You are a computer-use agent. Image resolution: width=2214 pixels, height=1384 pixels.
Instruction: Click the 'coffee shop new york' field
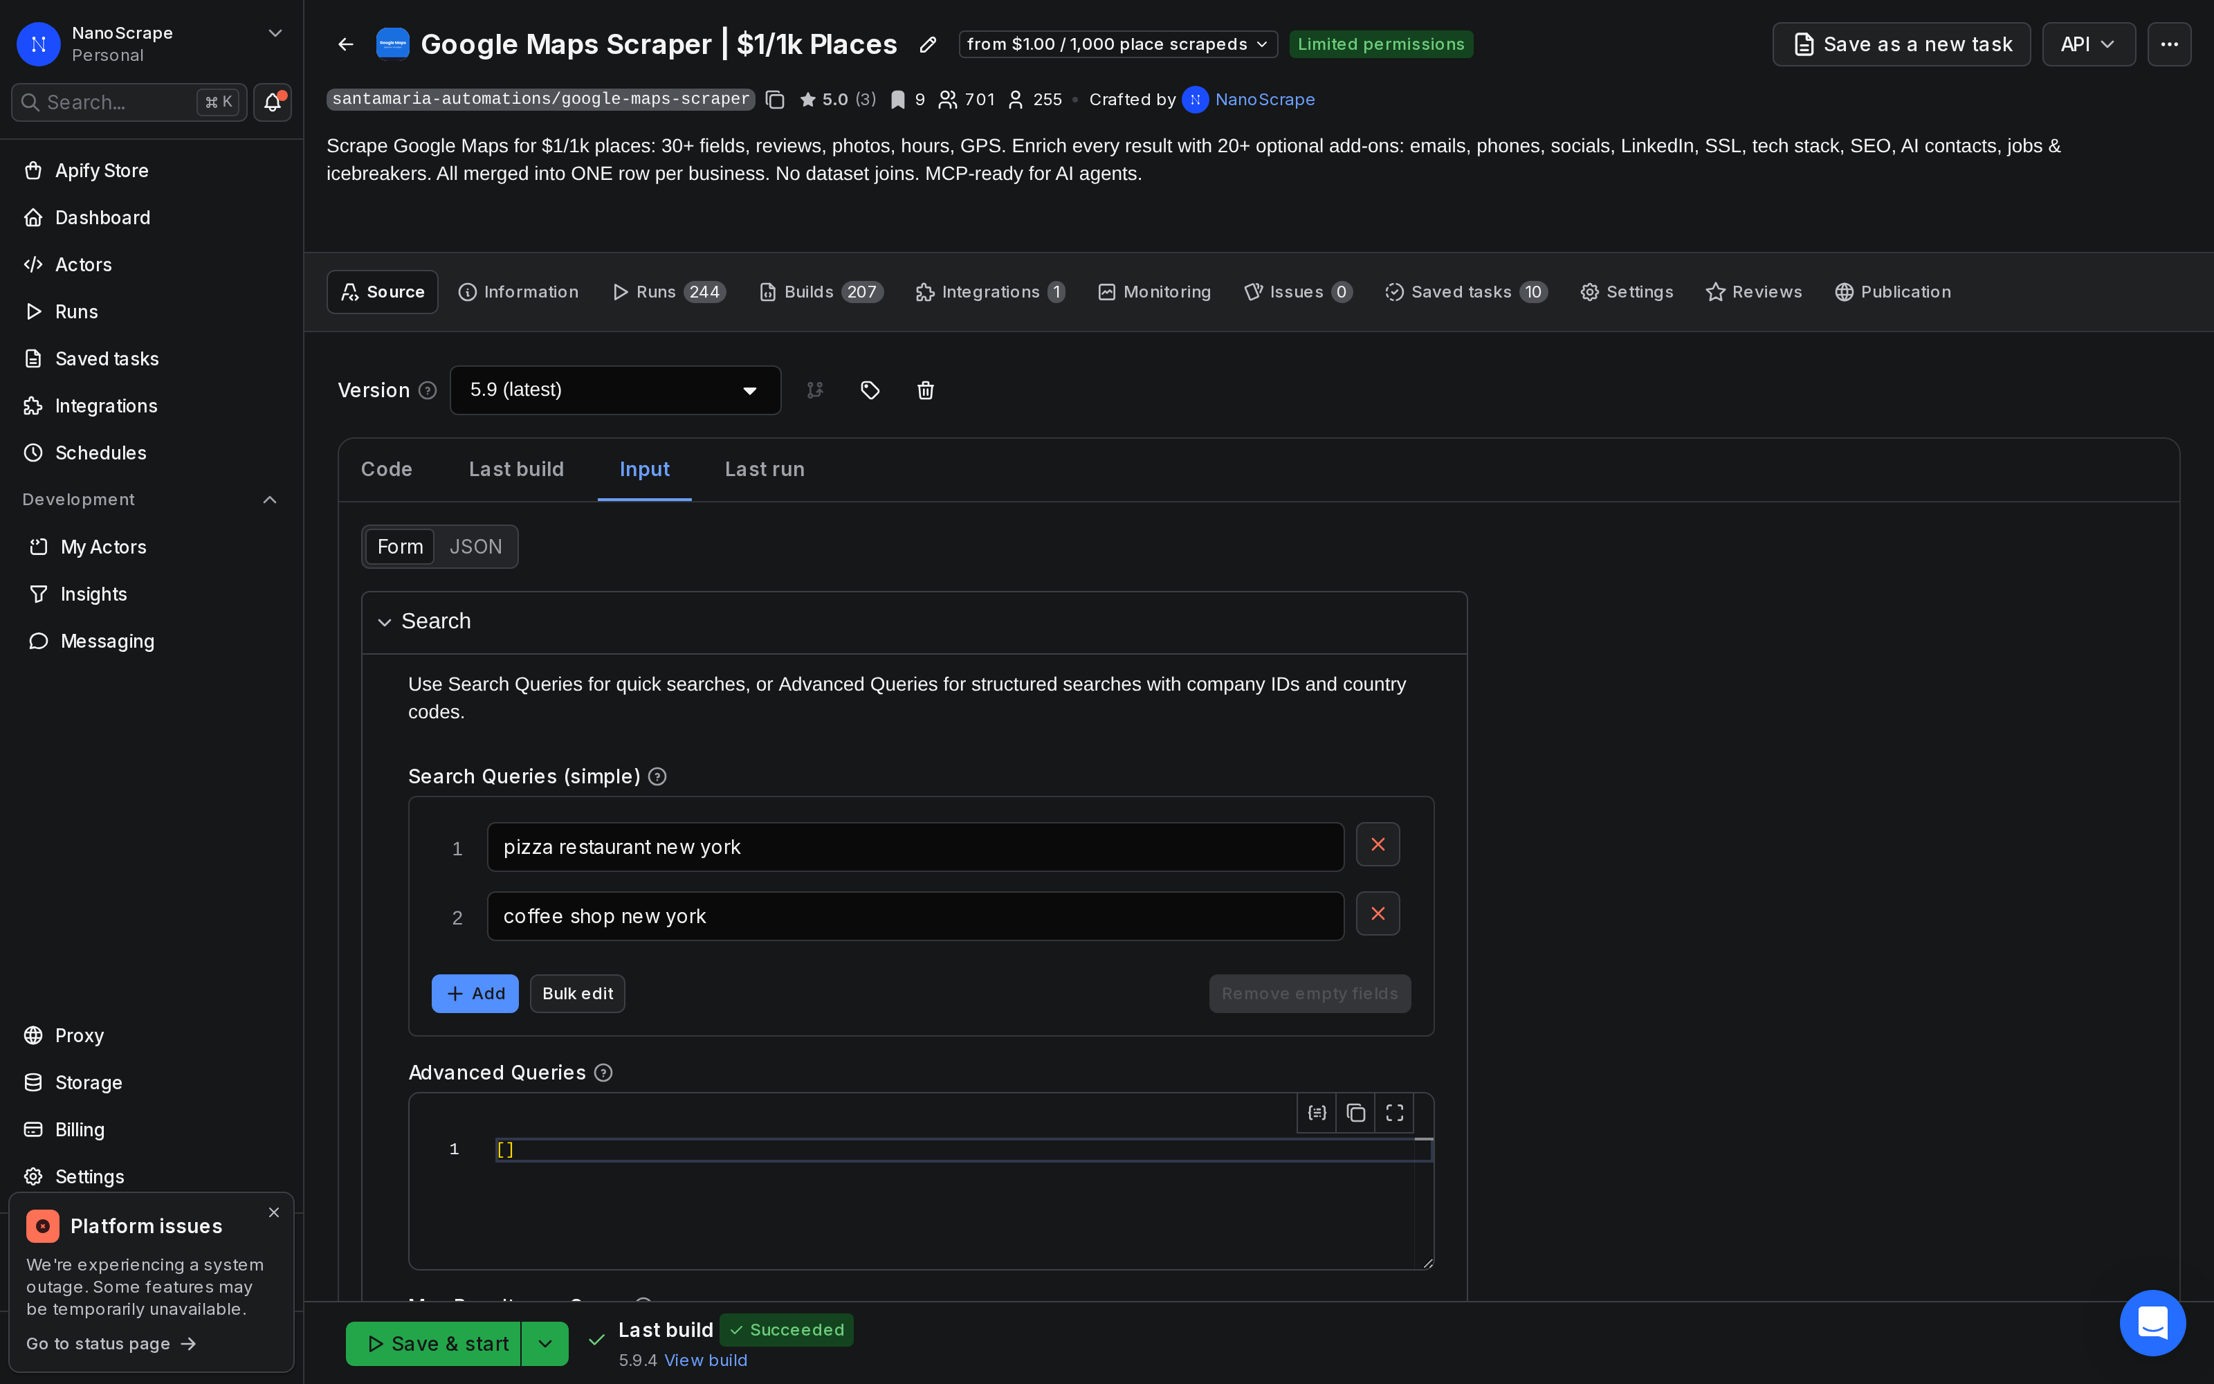pos(915,916)
